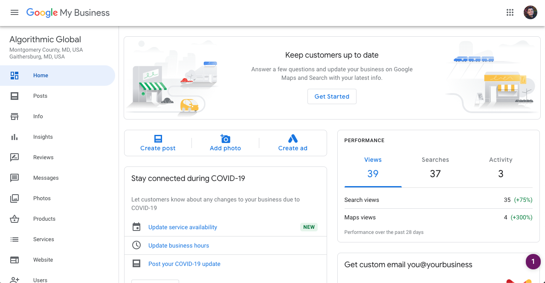
Task: Click the Users add-person icon
Action: point(14,280)
